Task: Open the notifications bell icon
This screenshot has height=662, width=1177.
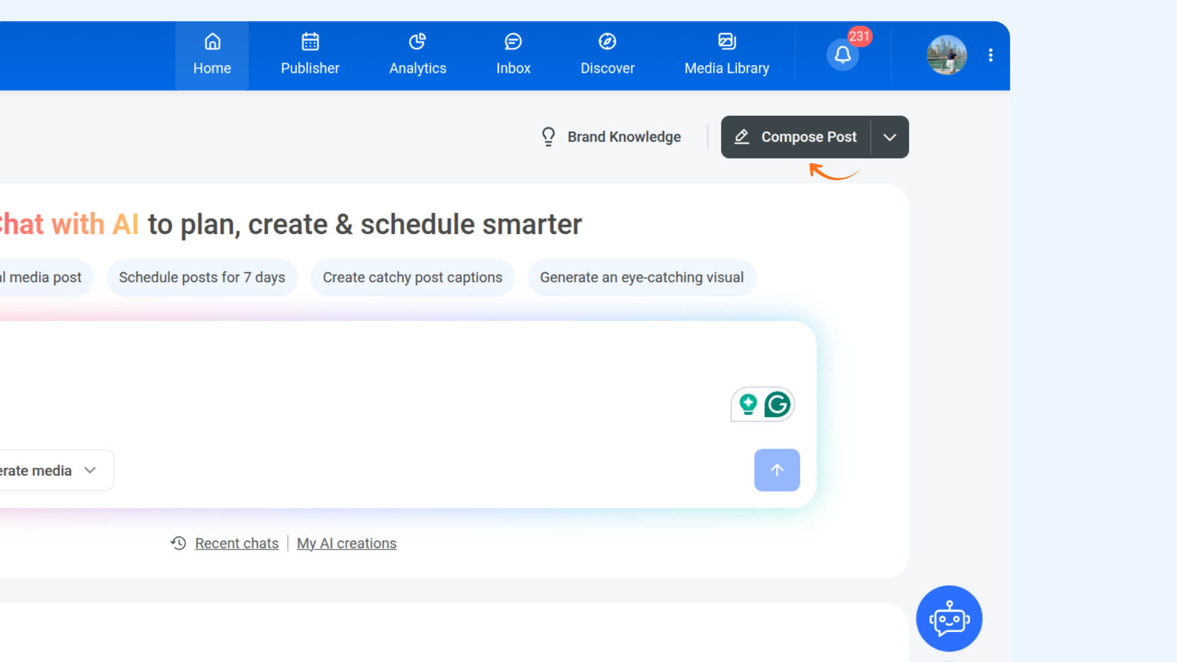Action: [842, 55]
